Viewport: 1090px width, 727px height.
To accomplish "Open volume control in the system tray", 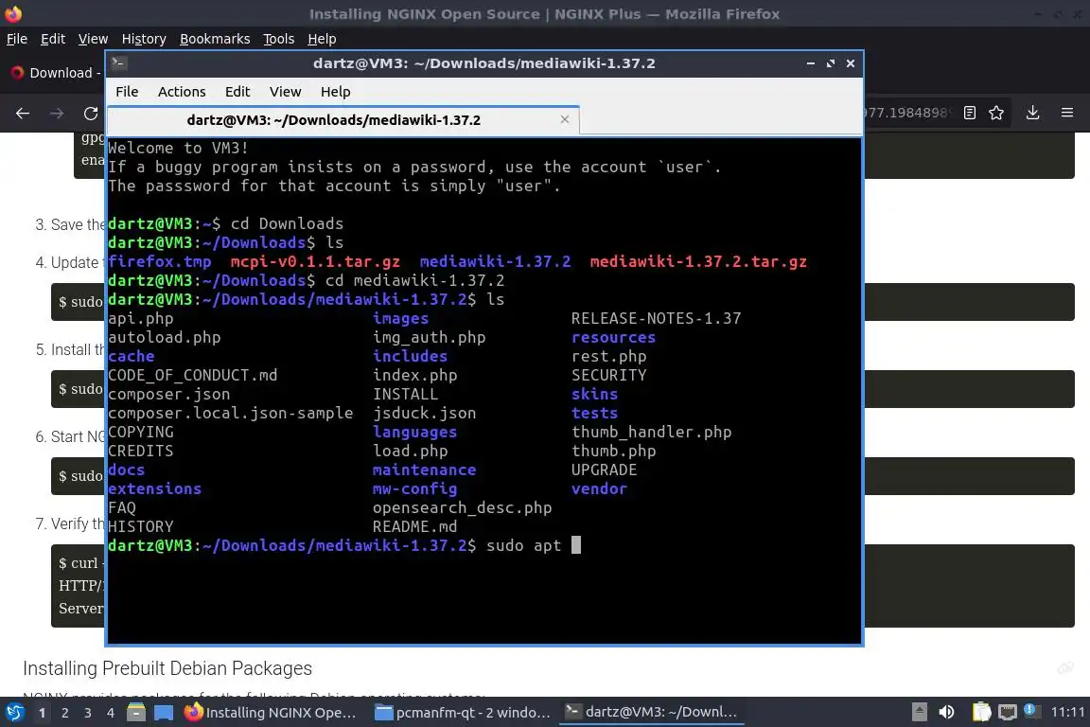I will point(947,712).
